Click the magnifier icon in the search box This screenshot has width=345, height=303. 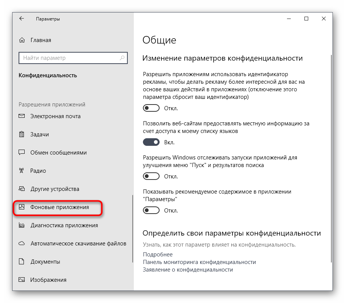tap(122, 58)
